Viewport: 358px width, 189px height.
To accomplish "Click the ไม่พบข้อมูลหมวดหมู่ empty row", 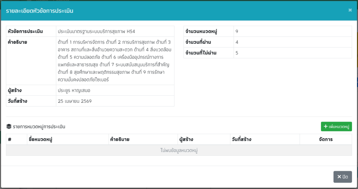I will [179, 151].
